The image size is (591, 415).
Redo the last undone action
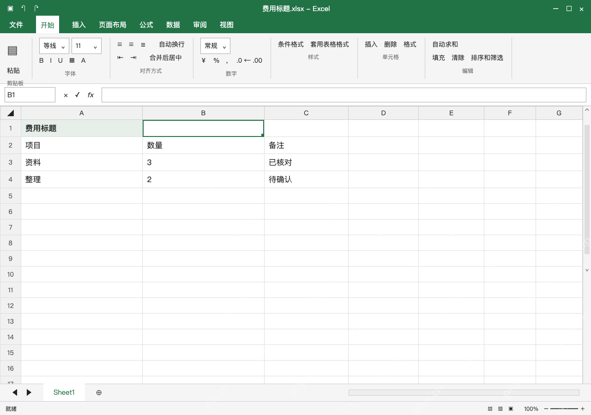click(x=36, y=8)
